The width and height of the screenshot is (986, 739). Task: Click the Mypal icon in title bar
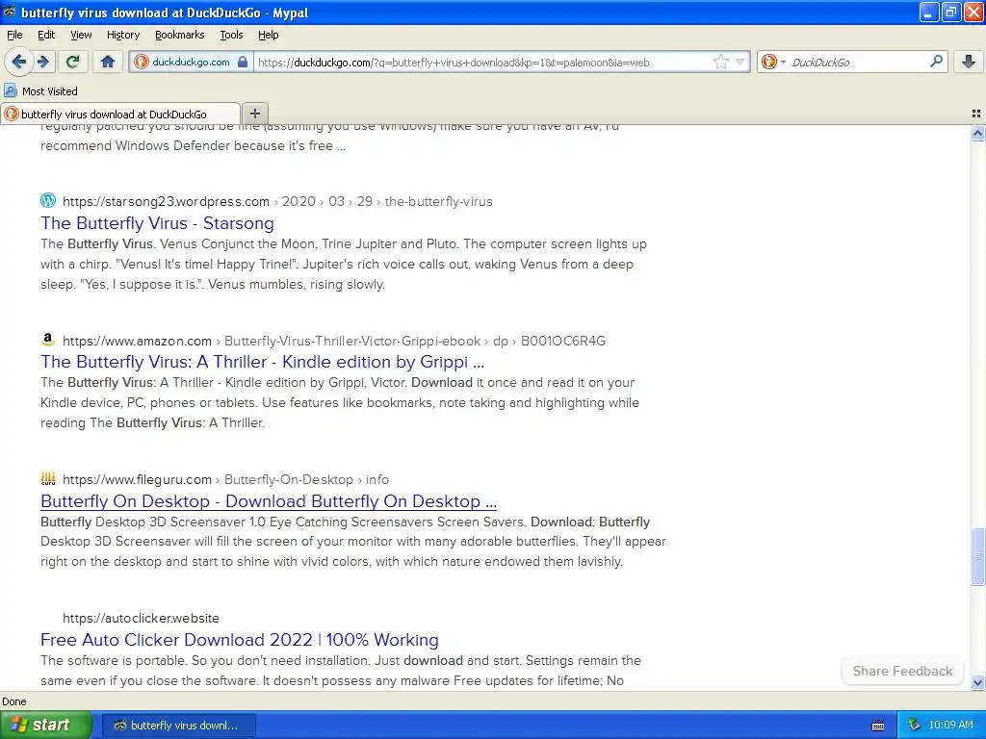[10, 12]
